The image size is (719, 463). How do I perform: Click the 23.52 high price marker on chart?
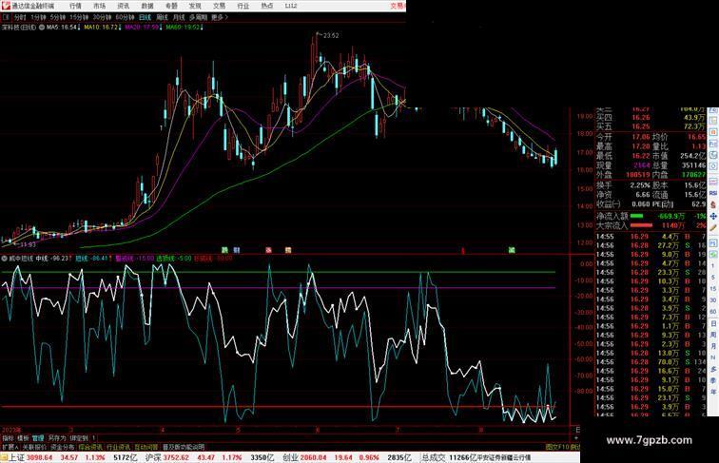click(x=331, y=35)
